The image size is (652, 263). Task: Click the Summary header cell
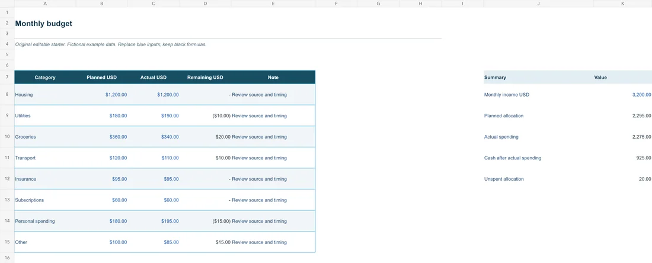pyautogui.click(x=538, y=77)
